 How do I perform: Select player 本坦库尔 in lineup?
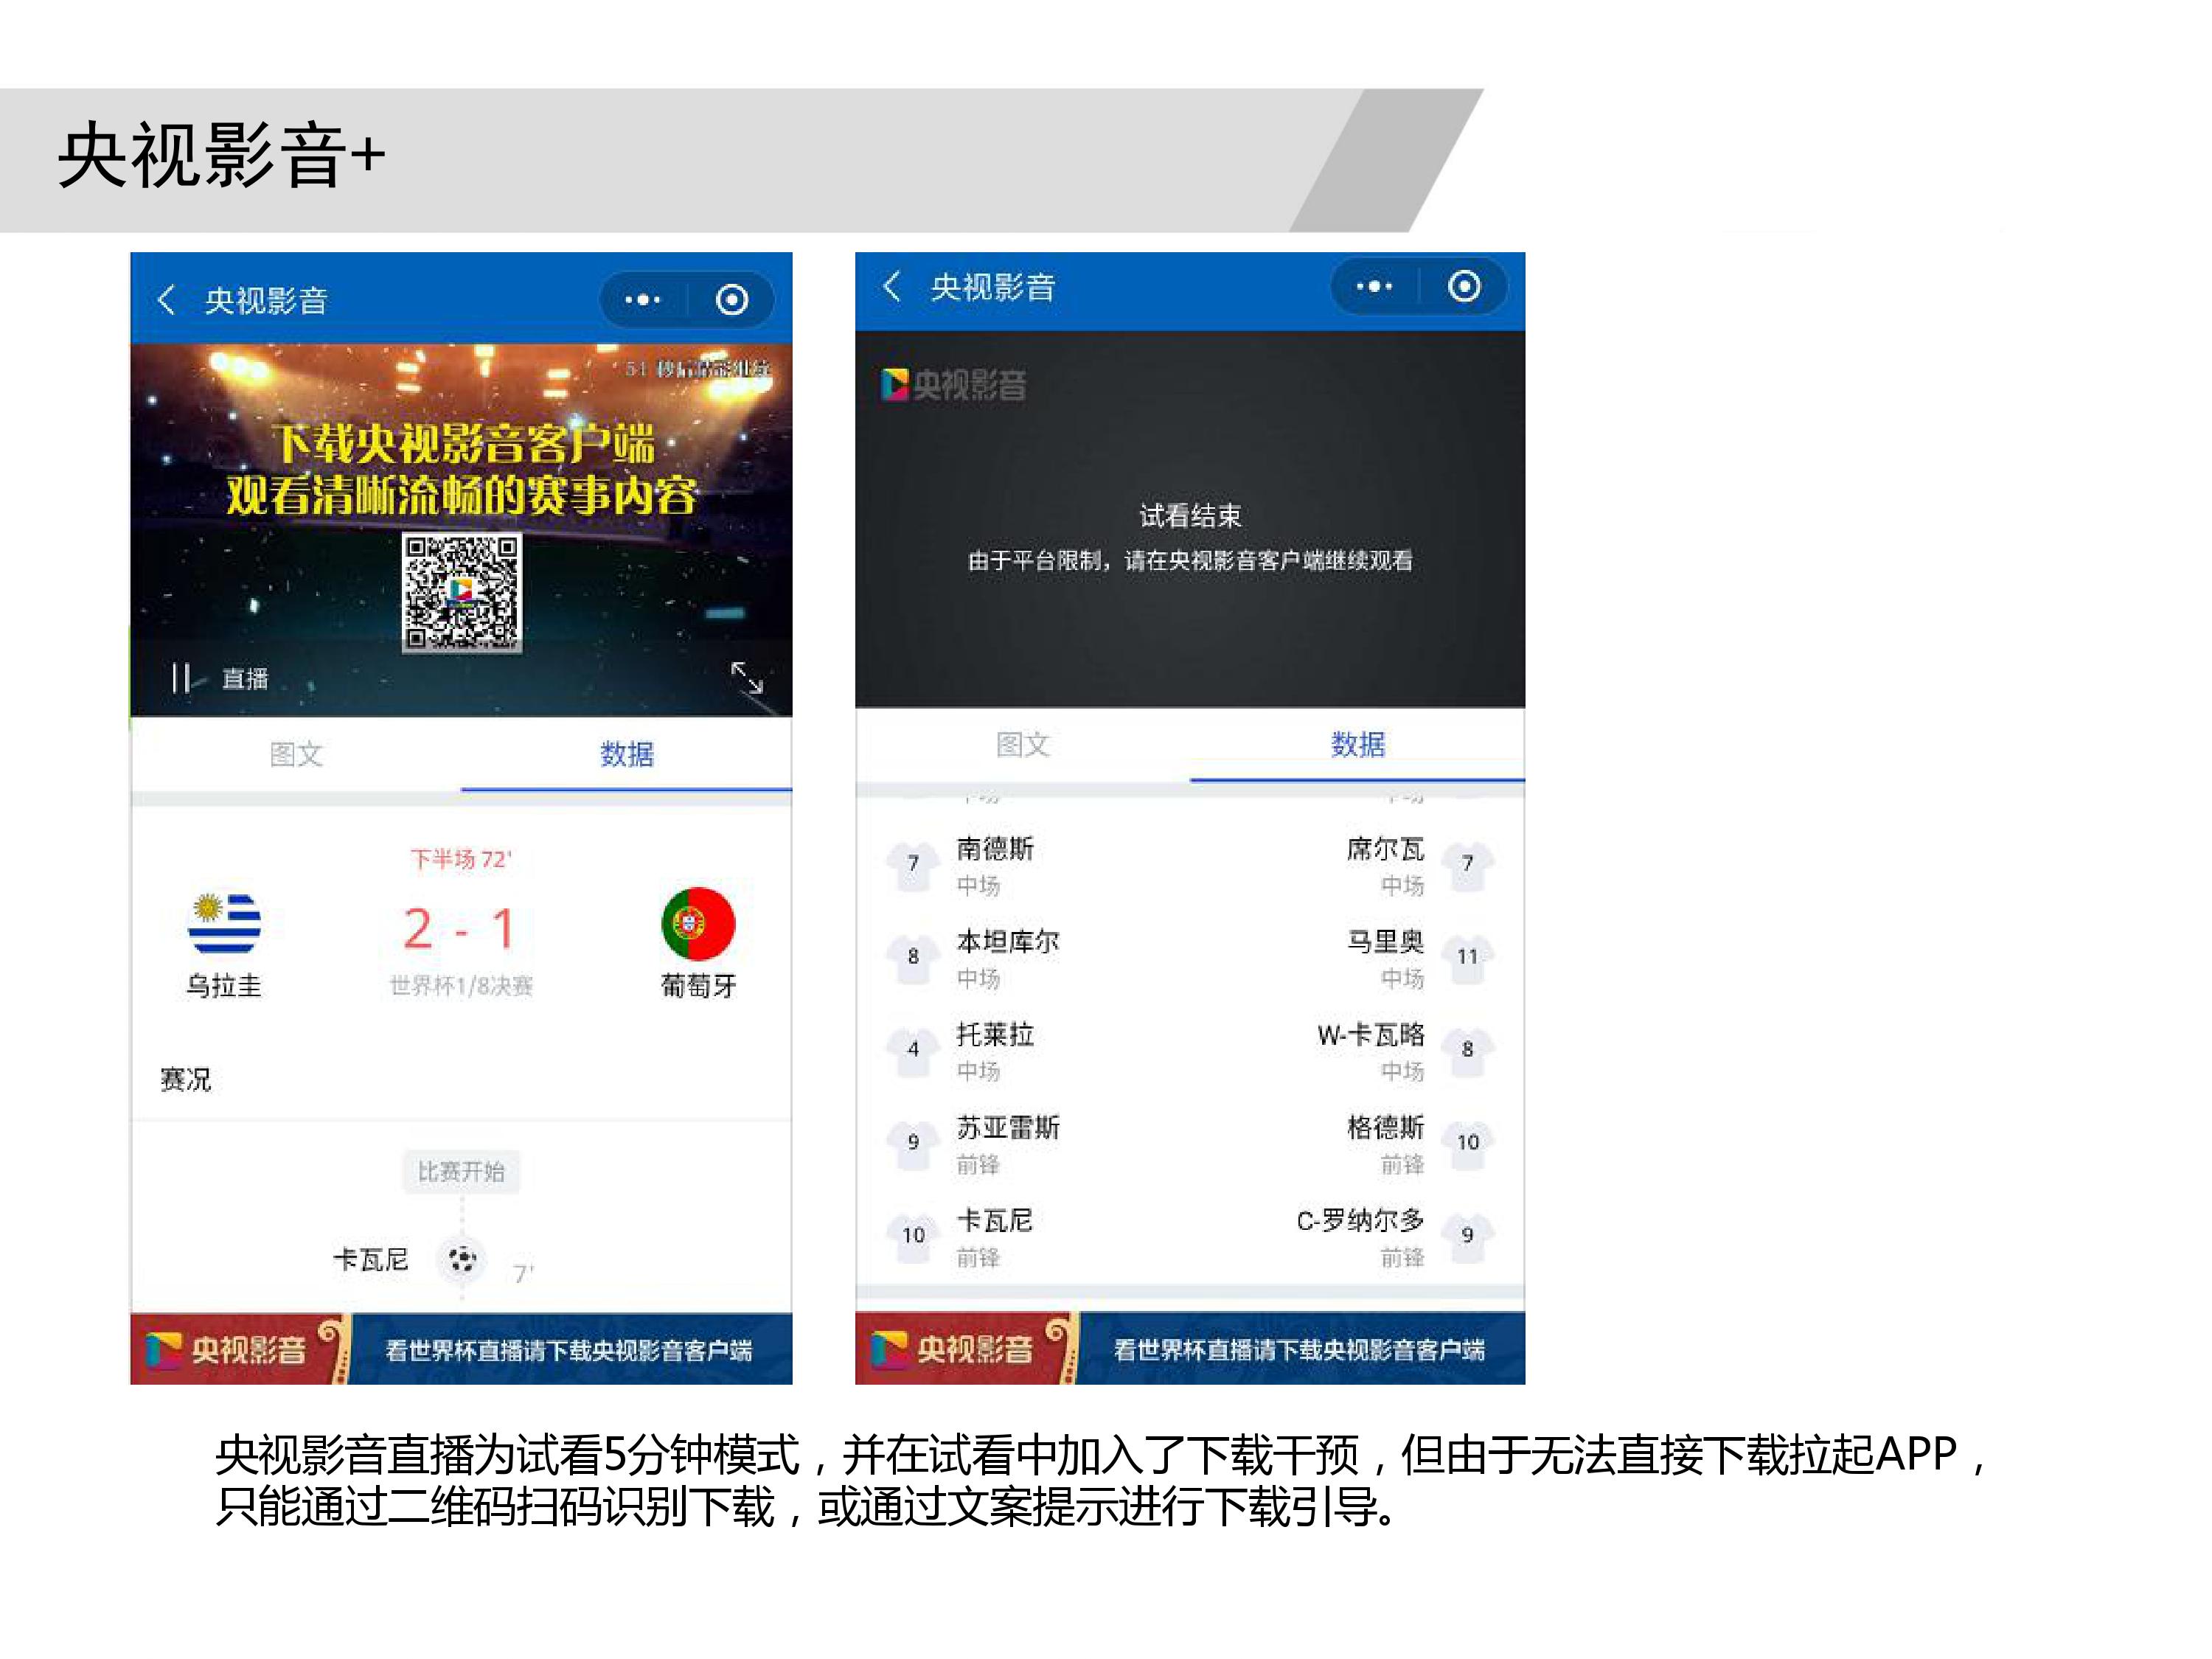coord(1008,942)
